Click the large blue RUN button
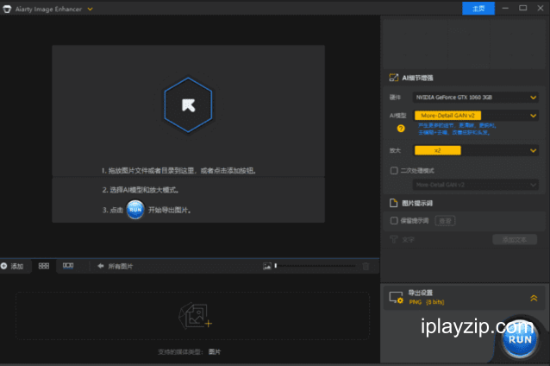550x366 pixels. (x=520, y=339)
